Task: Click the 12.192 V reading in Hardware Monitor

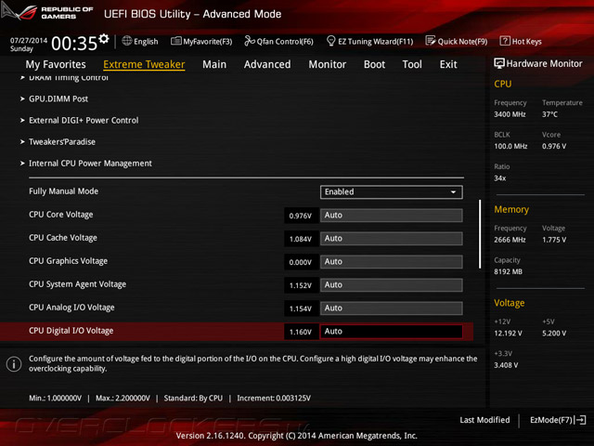Action: 508,333
